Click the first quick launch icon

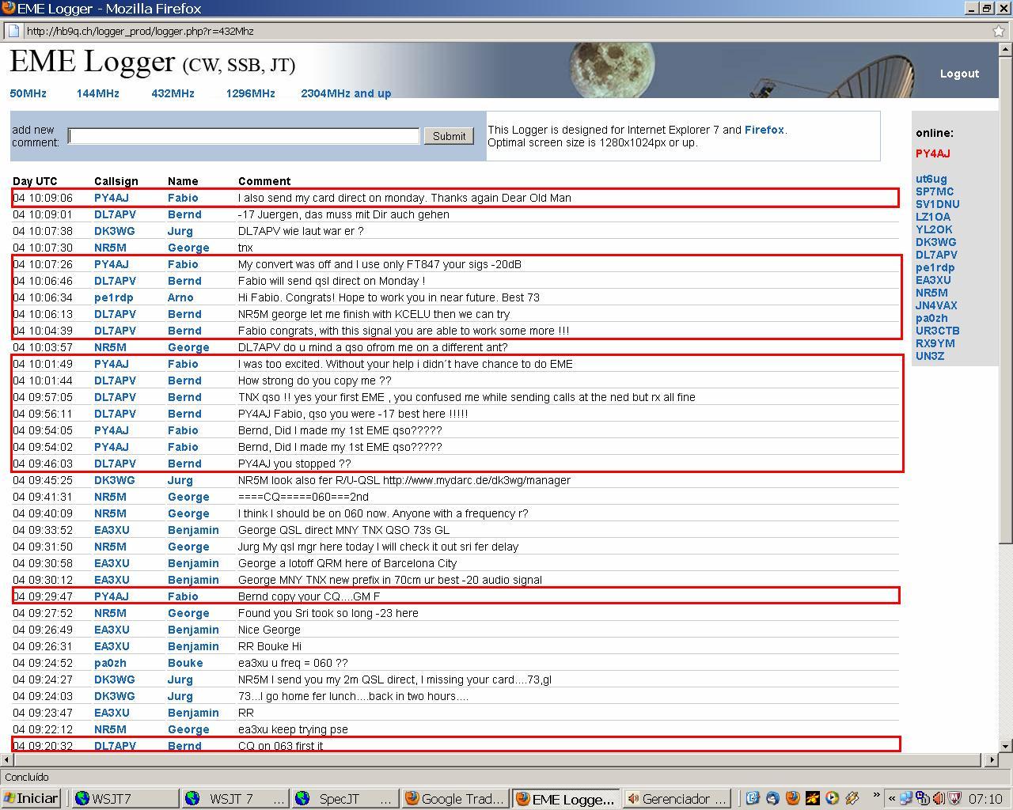(x=753, y=798)
